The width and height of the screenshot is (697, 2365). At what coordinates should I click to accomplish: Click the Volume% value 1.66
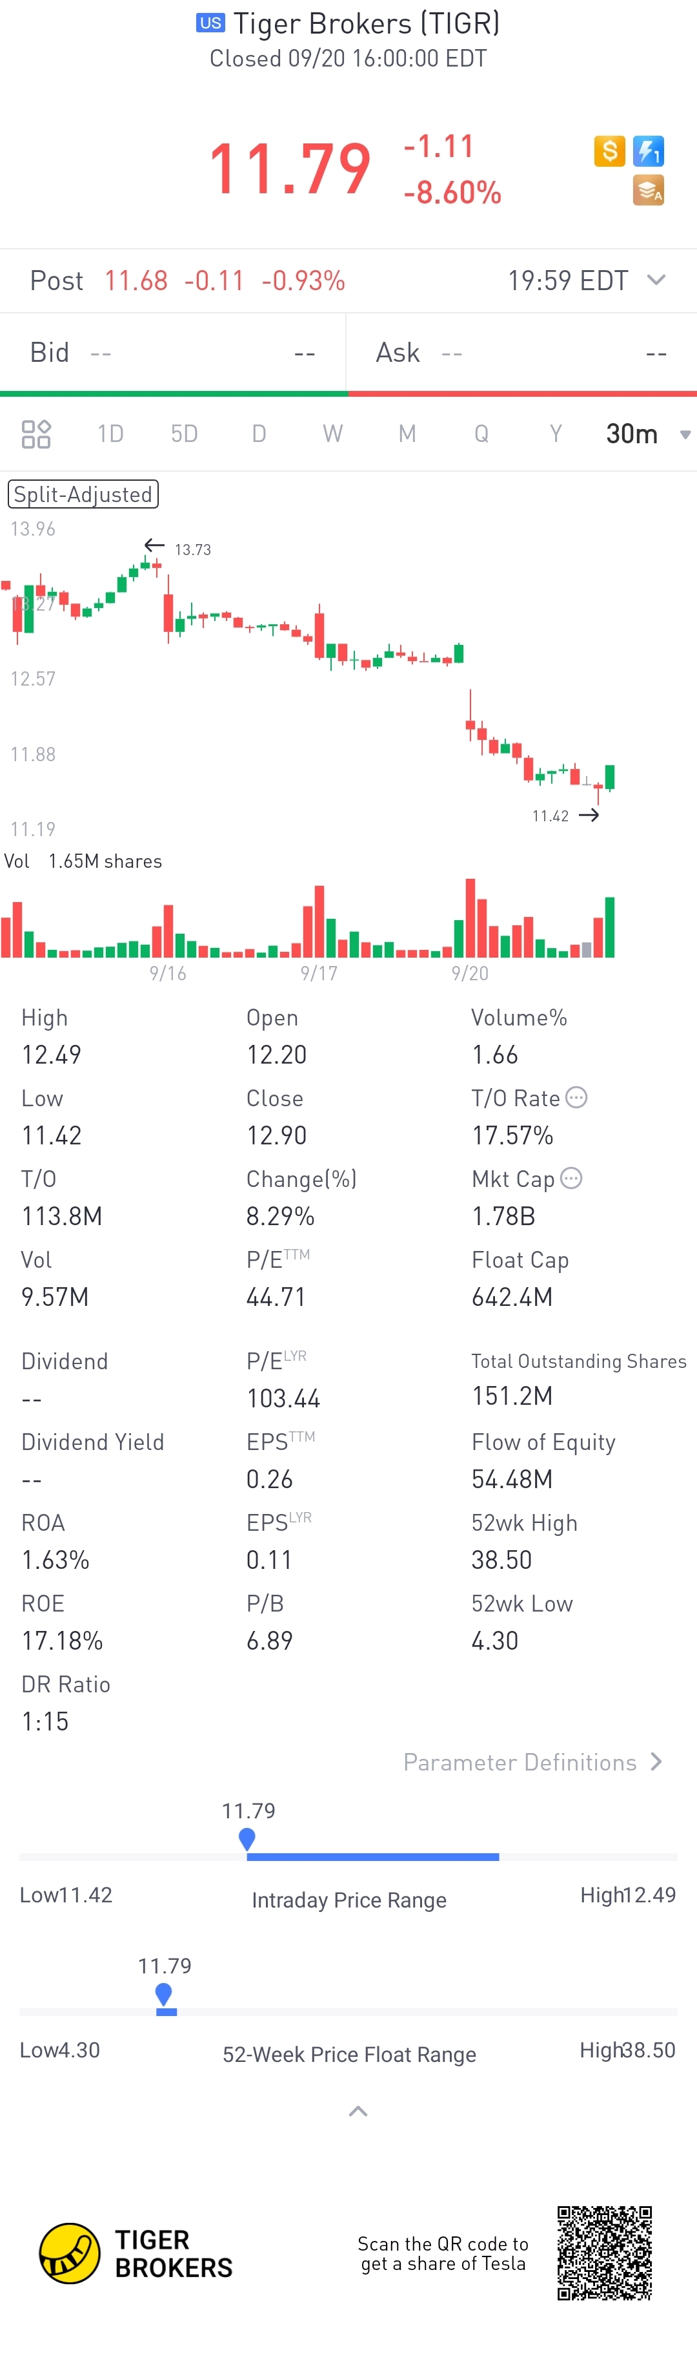click(495, 1054)
